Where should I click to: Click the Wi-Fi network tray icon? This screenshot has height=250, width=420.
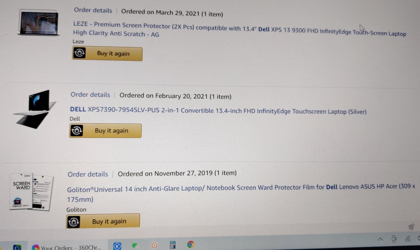click(408, 239)
